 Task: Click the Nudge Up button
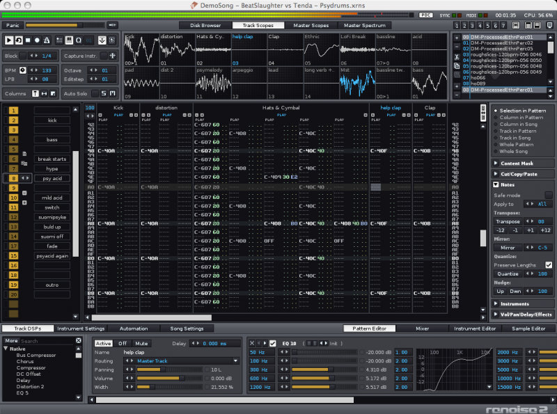[500, 291]
